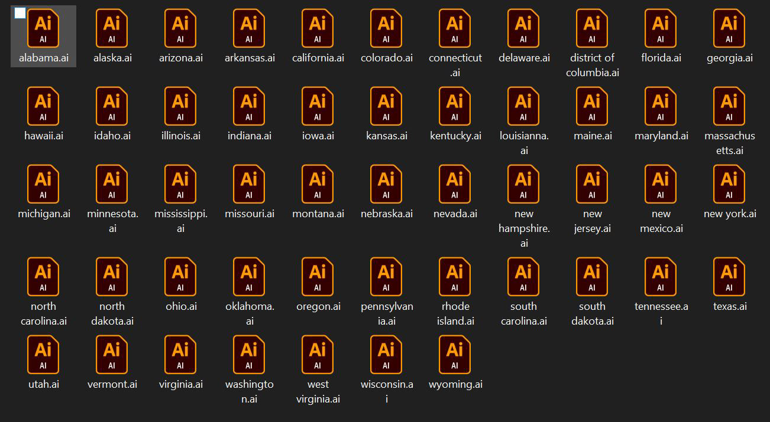Select the kansas.ai file
This screenshot has height=422, width=770.
[x=386, y=106]
